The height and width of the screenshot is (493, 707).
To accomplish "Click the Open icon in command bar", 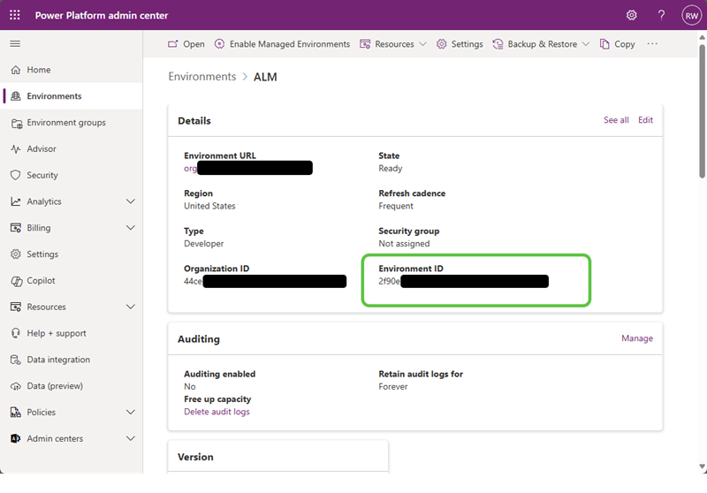I will pos(172,43).
